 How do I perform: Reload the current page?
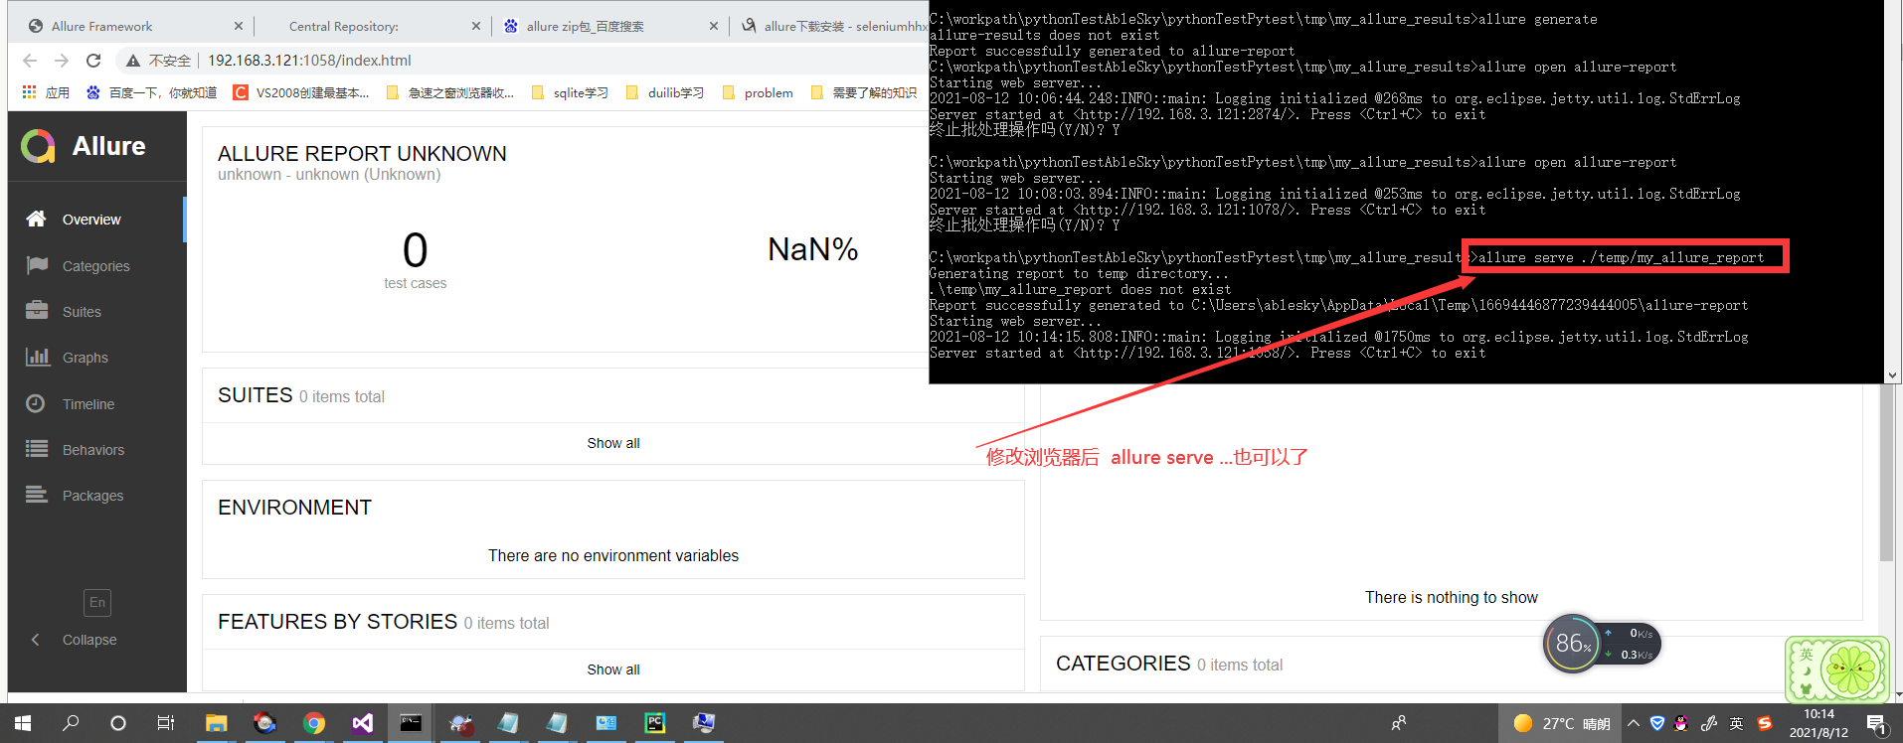93,61
